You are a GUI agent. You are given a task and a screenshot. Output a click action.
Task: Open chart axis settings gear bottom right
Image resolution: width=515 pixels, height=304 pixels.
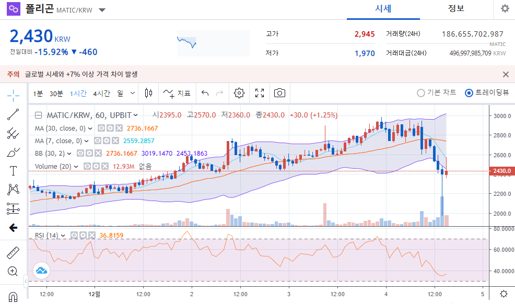click(x=504, y=294)
